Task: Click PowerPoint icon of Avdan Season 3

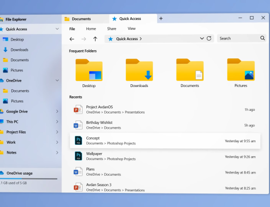Action: tap(78, 187)
